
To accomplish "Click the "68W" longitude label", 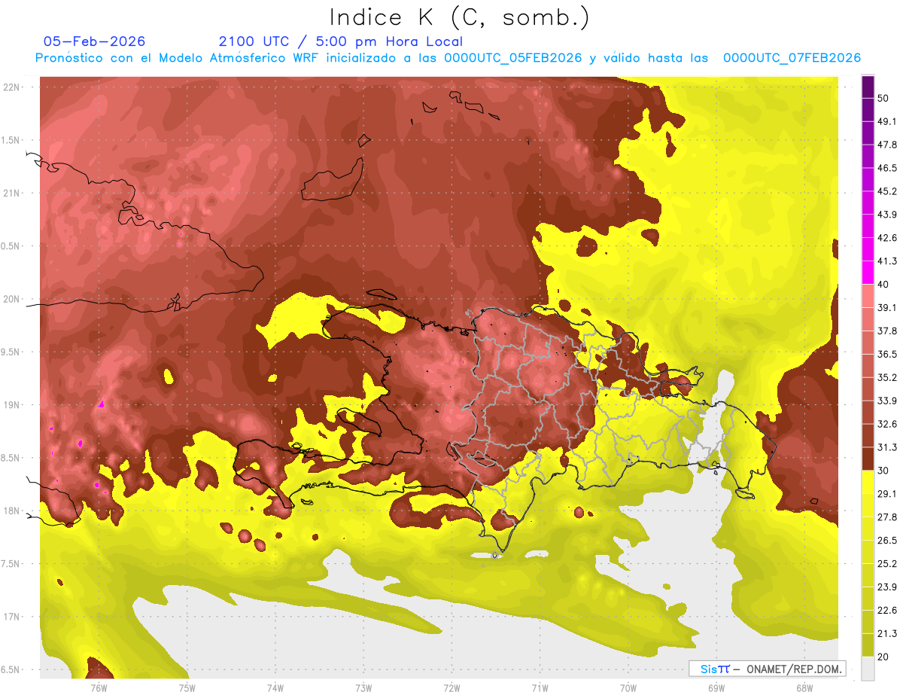I will point(804,688).
